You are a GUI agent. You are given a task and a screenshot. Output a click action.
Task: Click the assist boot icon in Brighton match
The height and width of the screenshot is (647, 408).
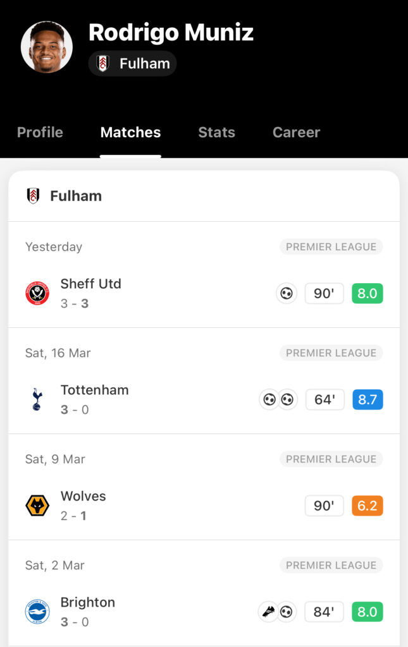268,612
